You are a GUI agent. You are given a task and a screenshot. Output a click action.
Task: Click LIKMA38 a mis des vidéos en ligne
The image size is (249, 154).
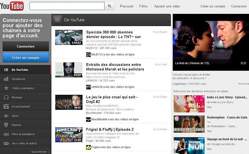click(113, 87)
